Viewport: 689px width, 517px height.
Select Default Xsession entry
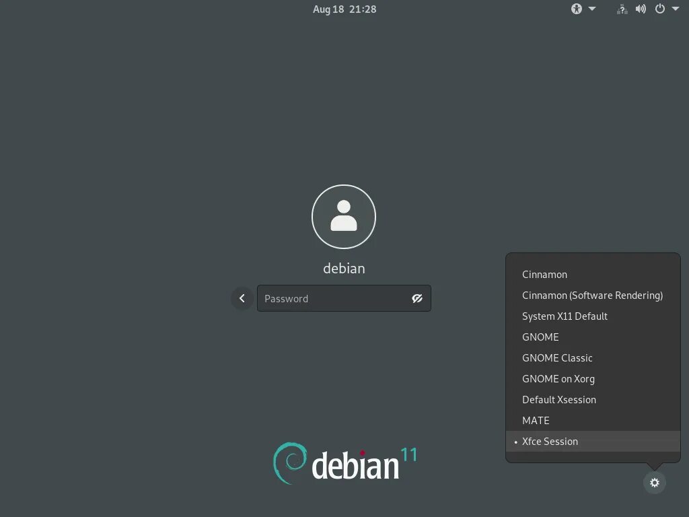[593, 400]
